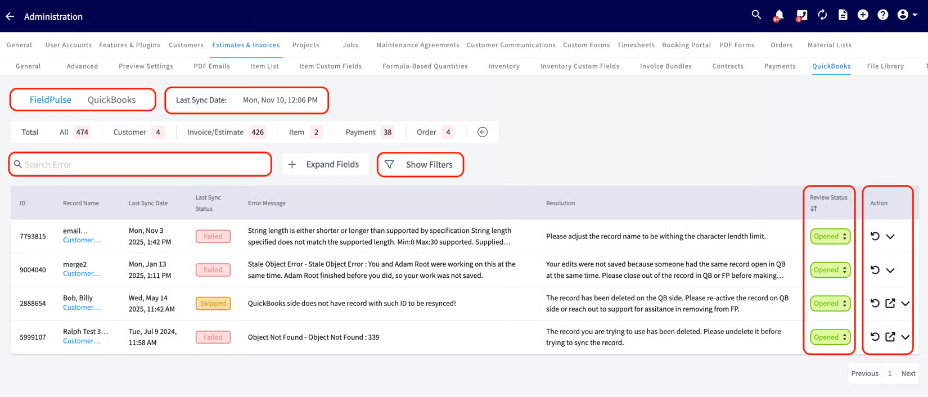Select the QuickBooks sub-tab
Image resolution: width=928 pixels, height=397 pixels.
[x=831, y=66]
